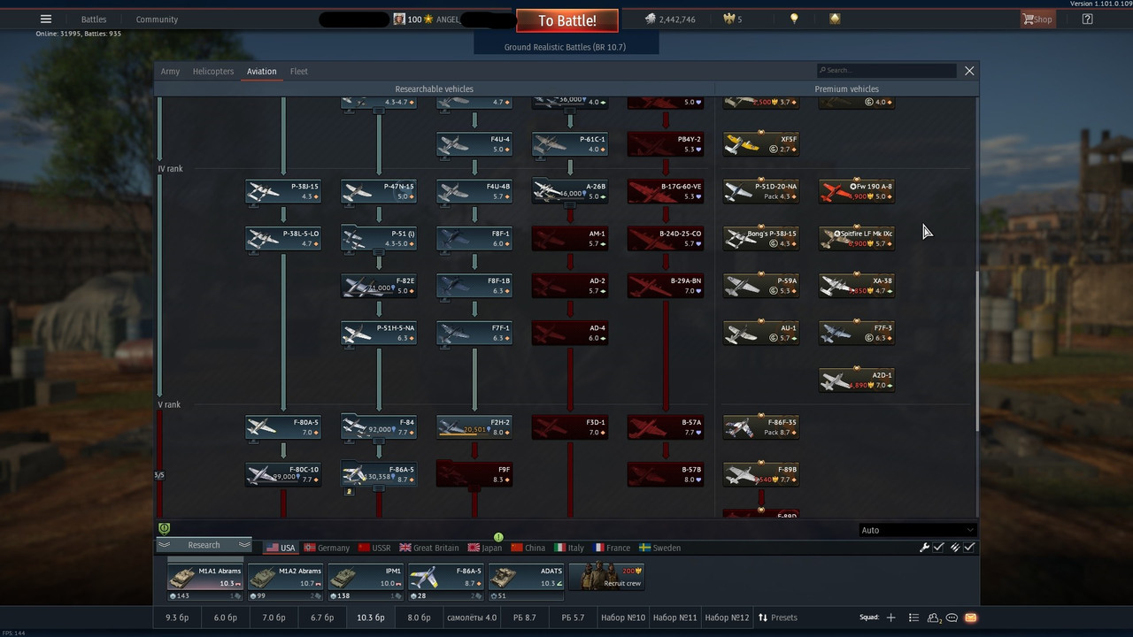This screenshot has width=1133, height=637.
Task: Select the Great Britain nation tab
Action: click(x=429, y=548)
